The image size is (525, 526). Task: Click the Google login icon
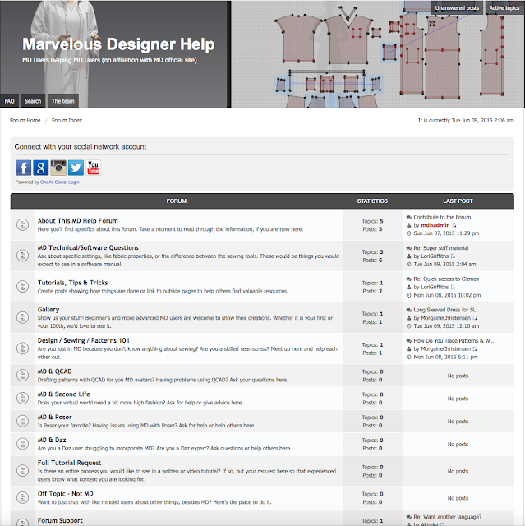point(40,168)
